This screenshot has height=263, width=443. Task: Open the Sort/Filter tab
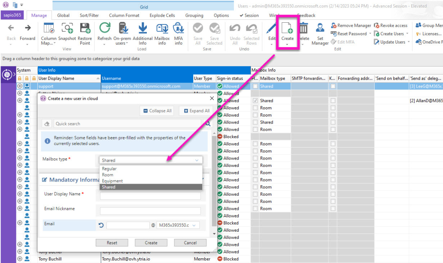89,15
